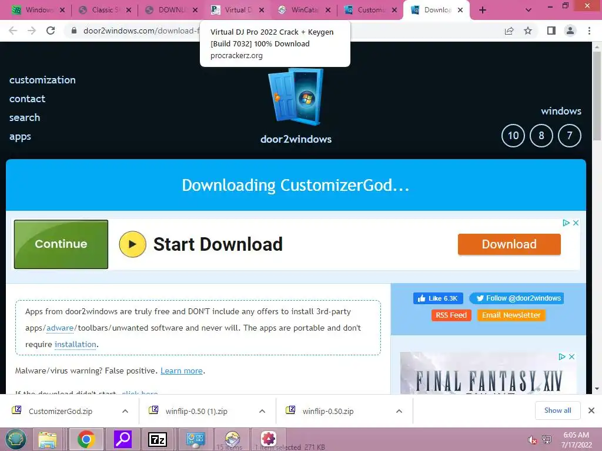
Task: Open the installation link
Action: click(75, 344)
